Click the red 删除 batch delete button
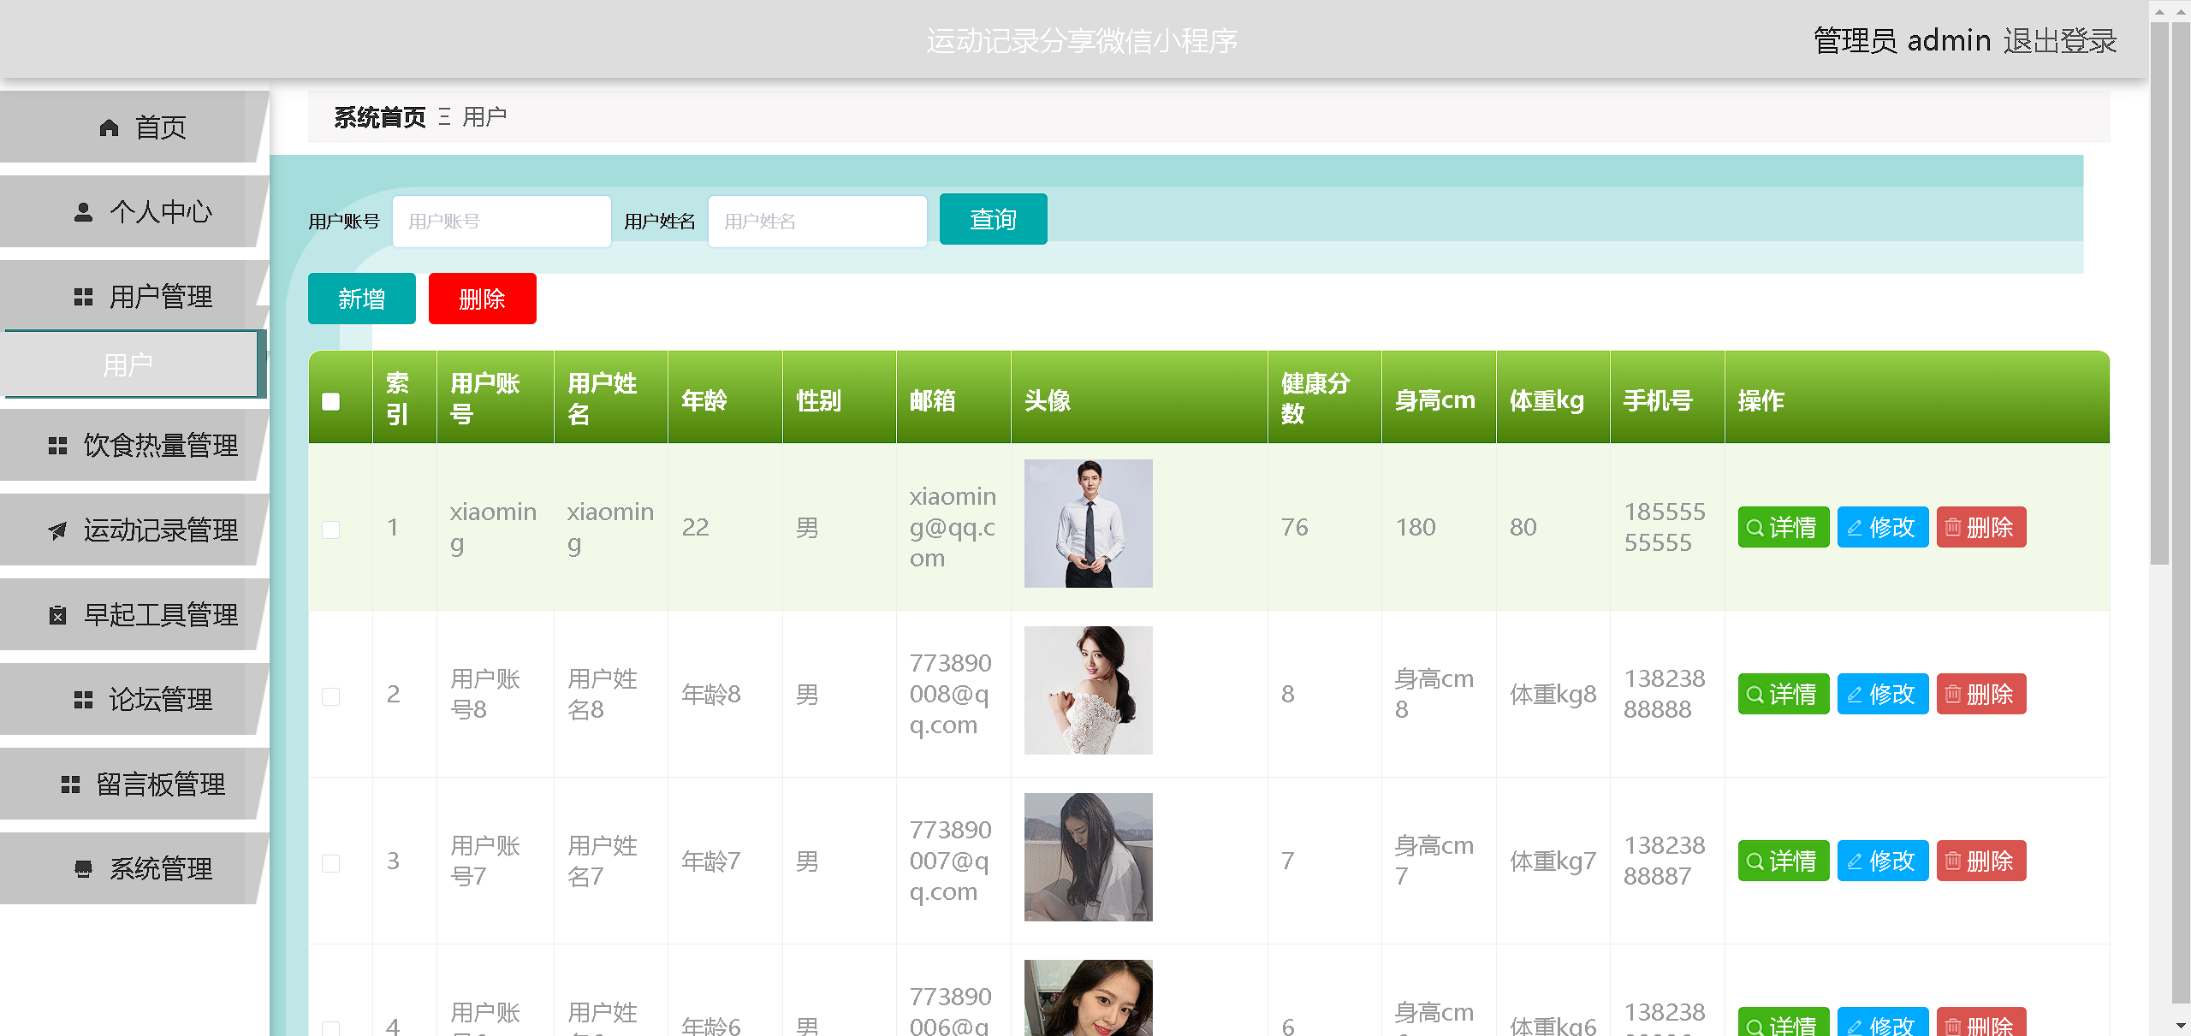The height and width of the screenshot is (1036, 2191). 482,299
